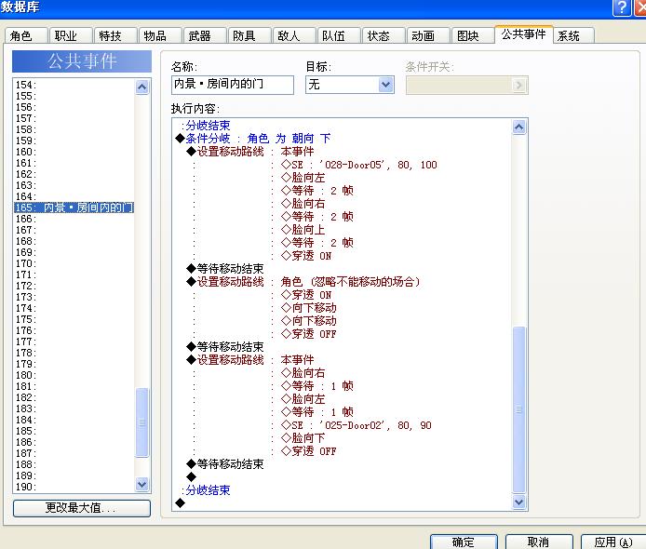Select event 165 内景·房间内的门

pos(74,208)
